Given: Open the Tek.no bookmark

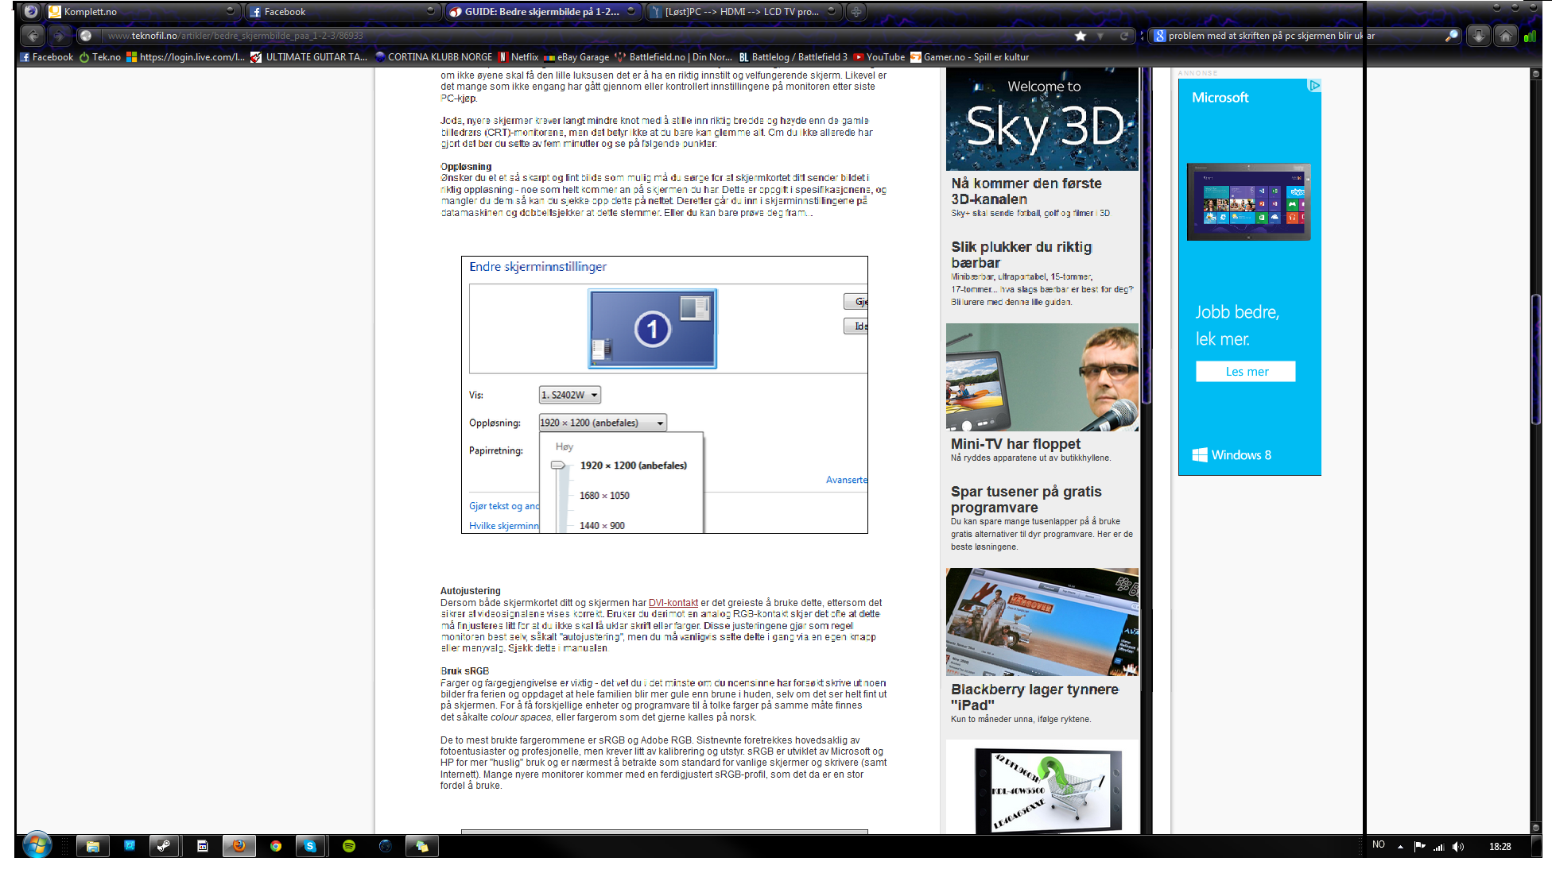Looking at the screenshot, I should click(99, 57).
